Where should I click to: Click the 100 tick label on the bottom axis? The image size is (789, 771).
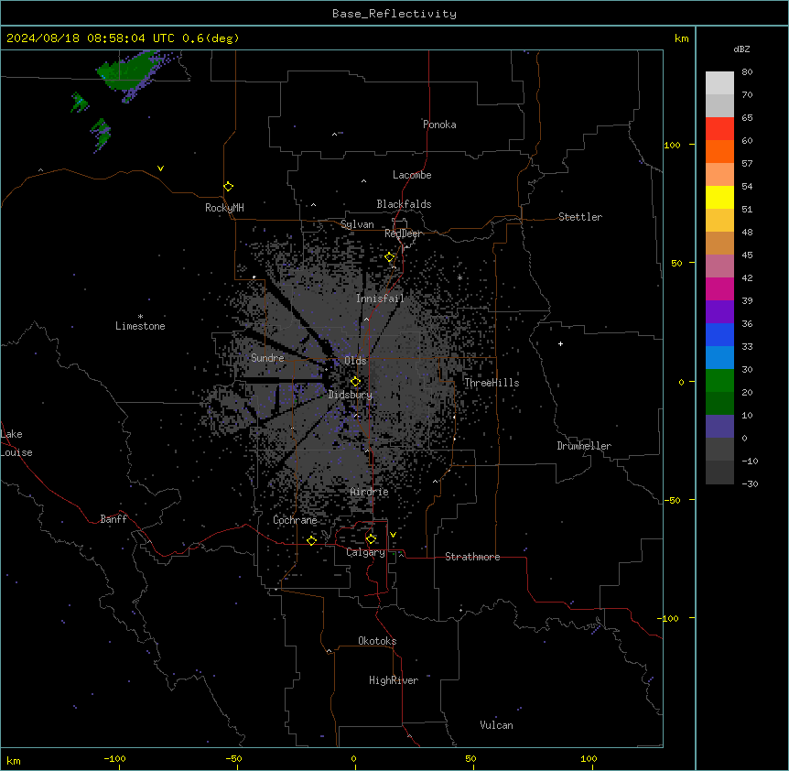click(589, 758)
